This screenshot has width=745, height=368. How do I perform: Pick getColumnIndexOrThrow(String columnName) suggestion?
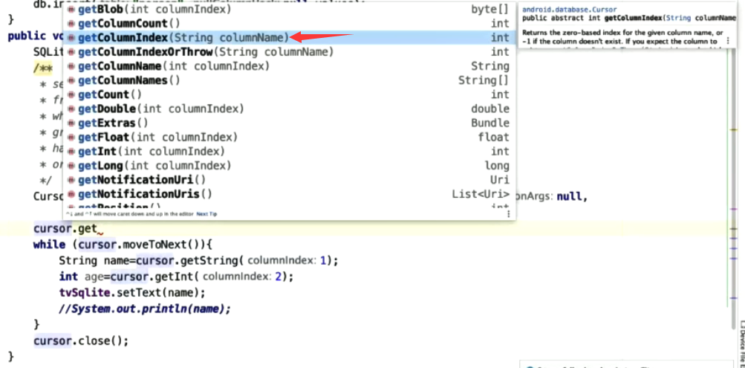[289, 52]
